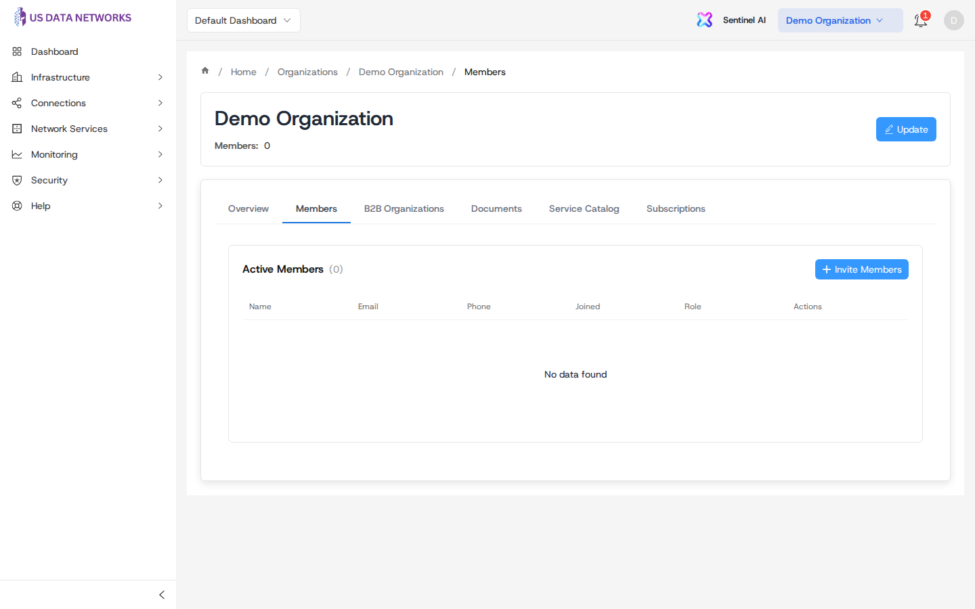
Task: Switch to the Subscriptions tab
Action: (676, 208)
